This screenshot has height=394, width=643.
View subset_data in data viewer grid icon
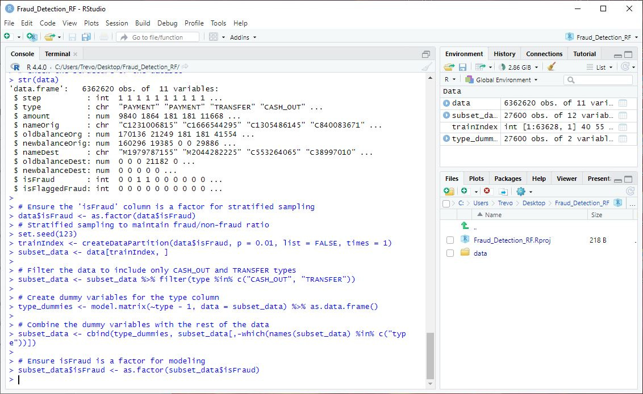pyautogui.click(x=623, y=116)
